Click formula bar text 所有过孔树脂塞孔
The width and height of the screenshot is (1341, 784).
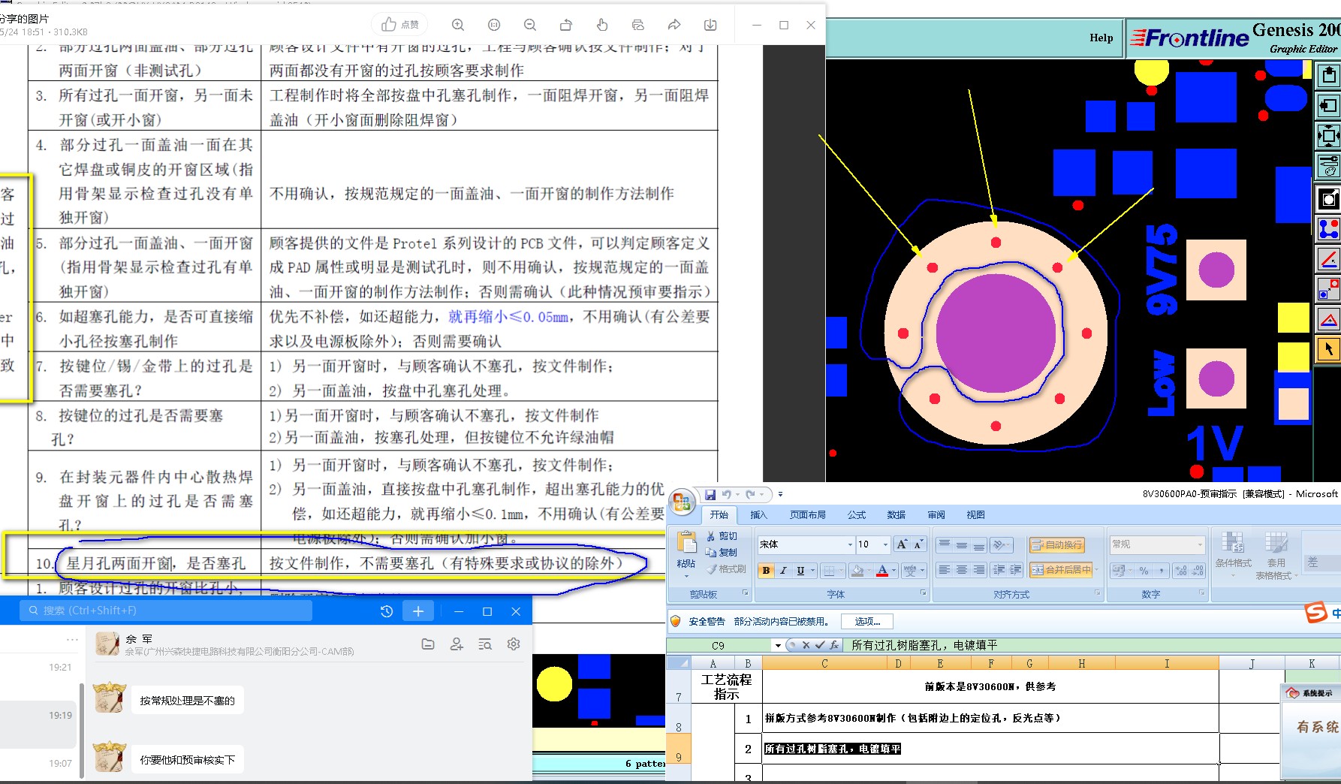897,645
